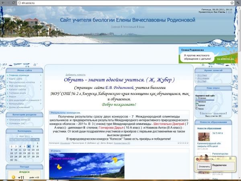Open Гостевая книга menu item
This screenshot has width=241, height=181.
[17, 93]
